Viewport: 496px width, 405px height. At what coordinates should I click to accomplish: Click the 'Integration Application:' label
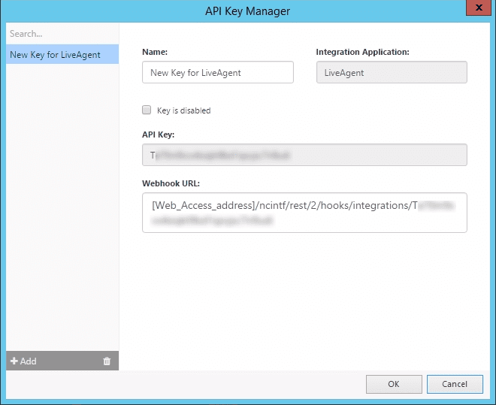pos(362,53)
